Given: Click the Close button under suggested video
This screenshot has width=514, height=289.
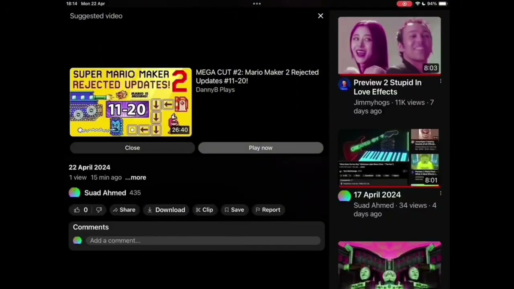Looking at the screenshot, I should coord(132,148).
